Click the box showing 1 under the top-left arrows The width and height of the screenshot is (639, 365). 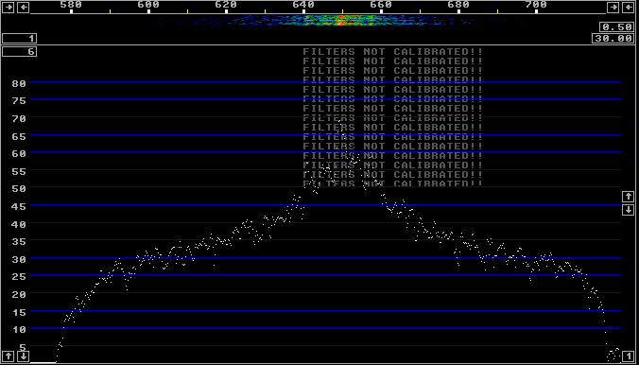19,39
